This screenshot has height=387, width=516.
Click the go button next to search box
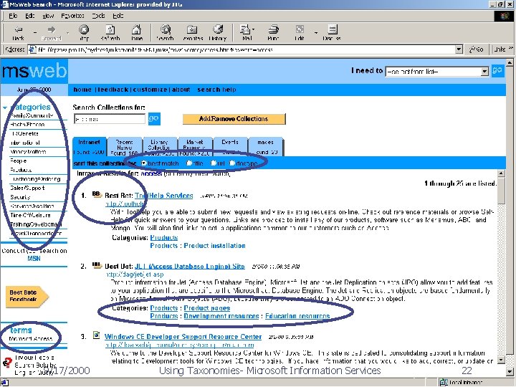pyautogui.click(x=154, y=118)
